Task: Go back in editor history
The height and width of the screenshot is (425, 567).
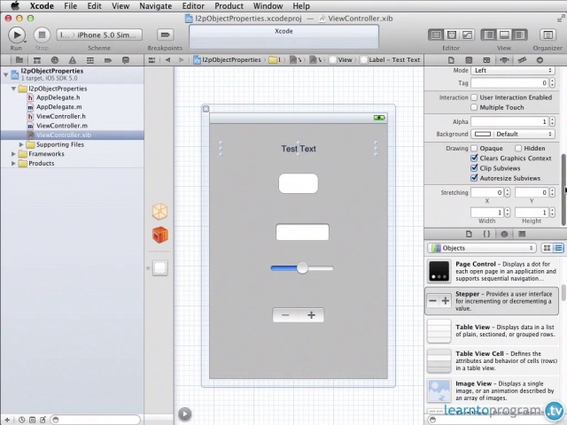Action: 167,60
